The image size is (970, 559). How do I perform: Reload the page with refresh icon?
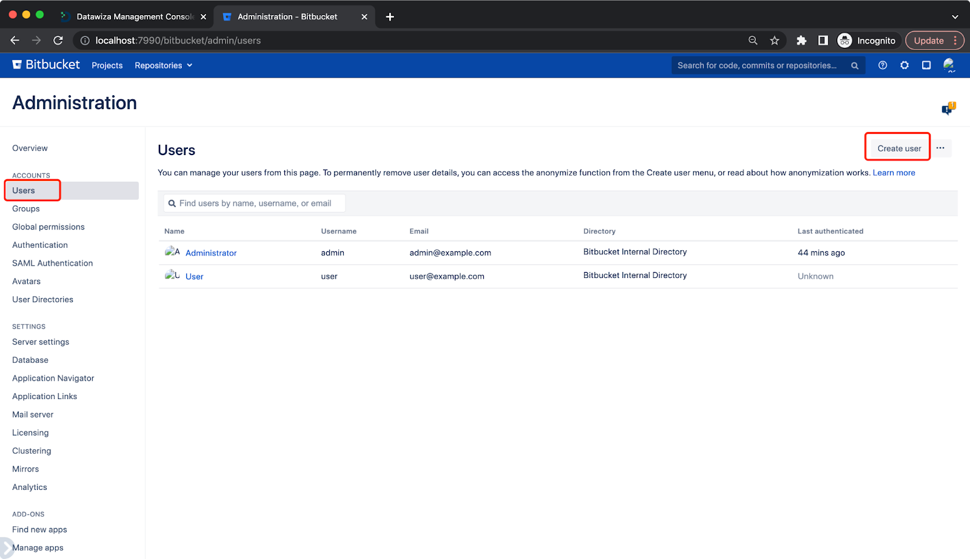[x=58, y=41]
